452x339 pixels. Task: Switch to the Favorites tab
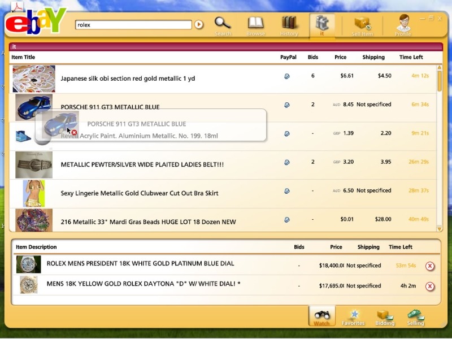coord(353,318)
